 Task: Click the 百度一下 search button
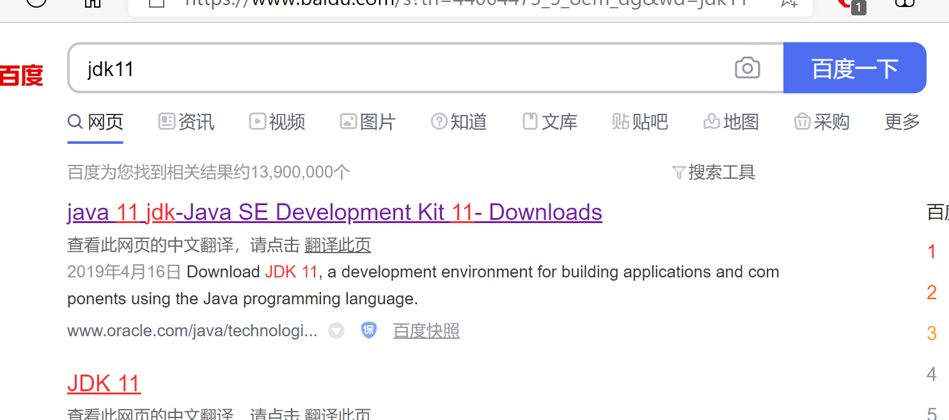[855, 68]
